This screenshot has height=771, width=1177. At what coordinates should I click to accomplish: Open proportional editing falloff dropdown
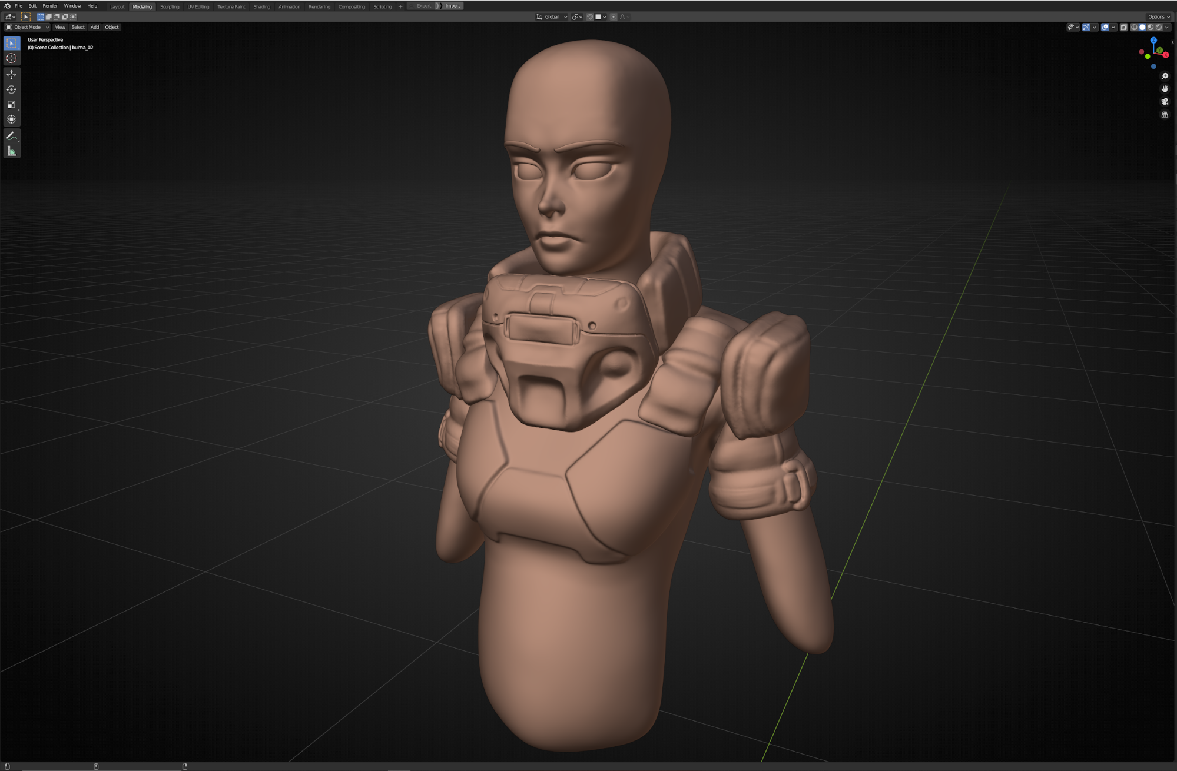[624, 17]
